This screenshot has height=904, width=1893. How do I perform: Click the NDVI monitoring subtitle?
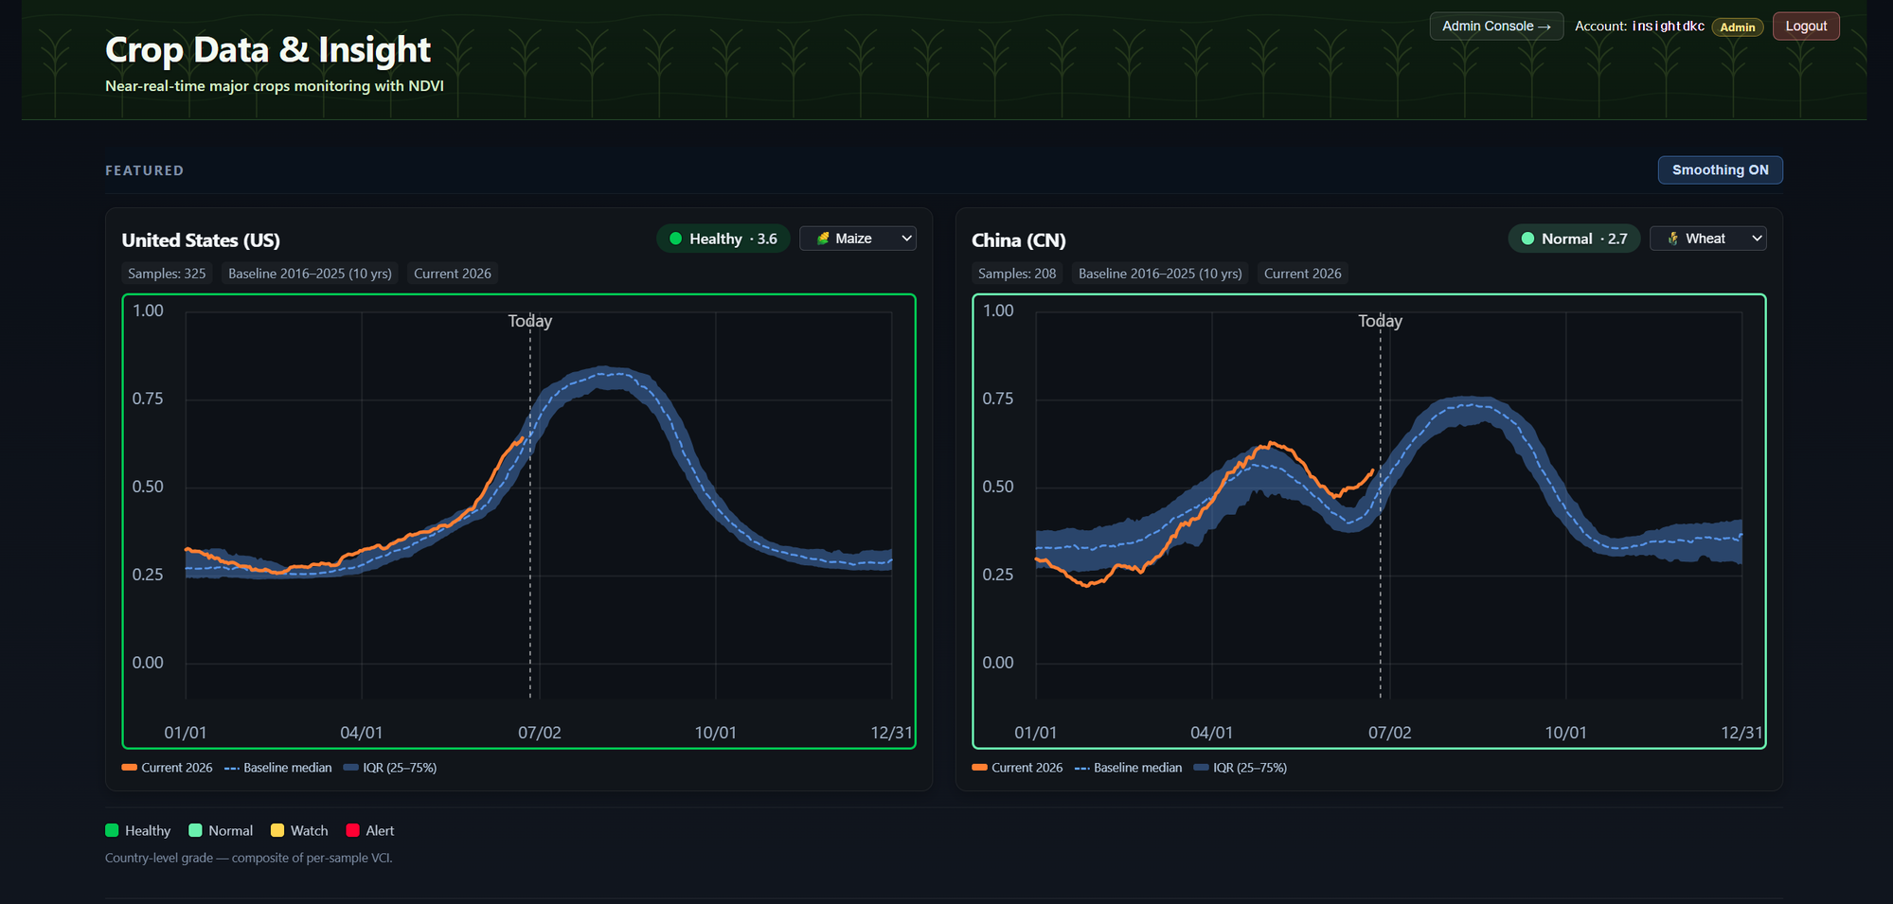pyautogui.click(x=275, y=86)
